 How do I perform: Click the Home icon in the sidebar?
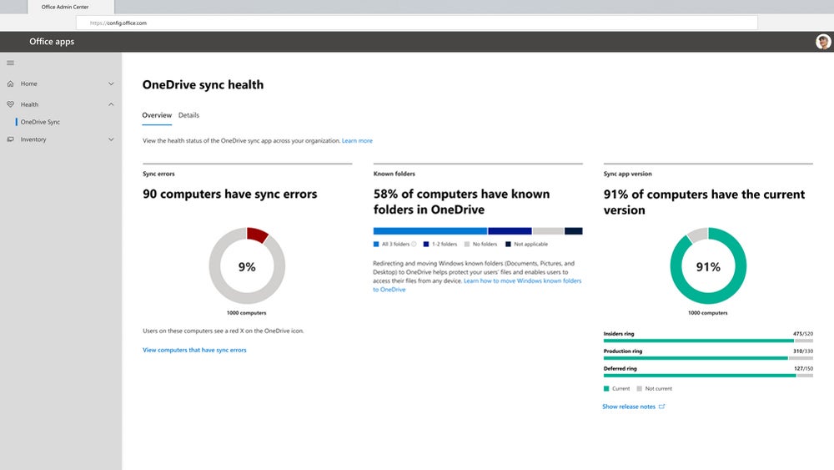tap(10, 83)
